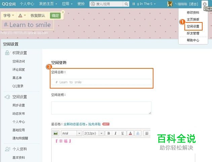Open the 装扮 menu item

[x=81, y=4]
